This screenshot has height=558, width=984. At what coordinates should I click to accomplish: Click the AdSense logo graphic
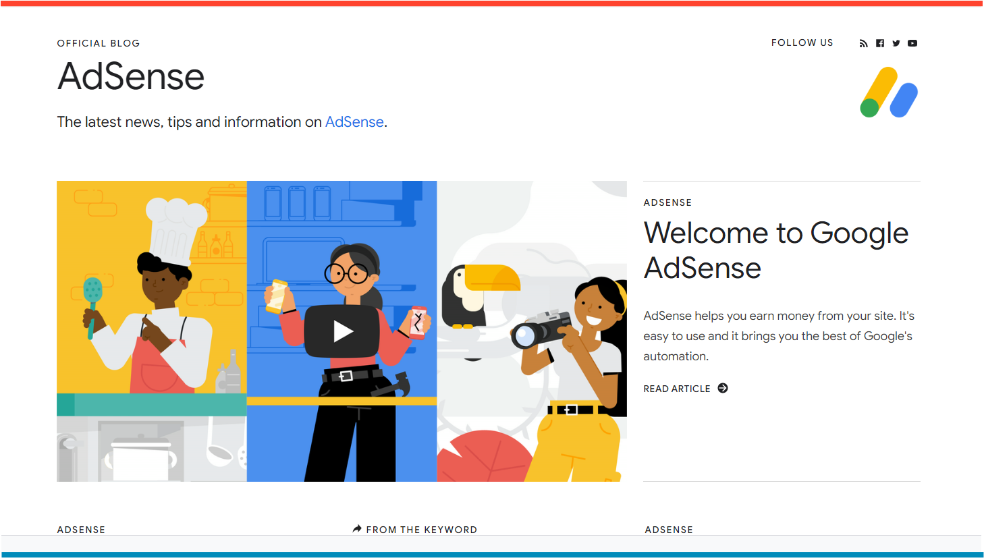(x=889, y=92)
